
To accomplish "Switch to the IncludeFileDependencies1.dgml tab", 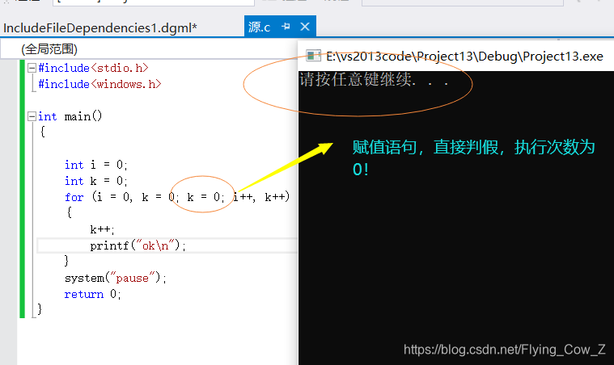I will [100, 27].
